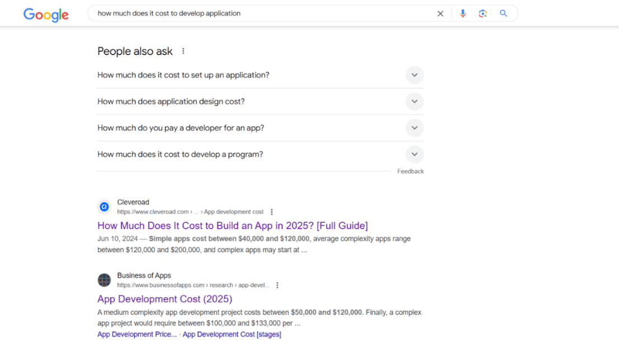
Task: Click the "Jun 10, 2024" snippet date
Action: [117, 238]
